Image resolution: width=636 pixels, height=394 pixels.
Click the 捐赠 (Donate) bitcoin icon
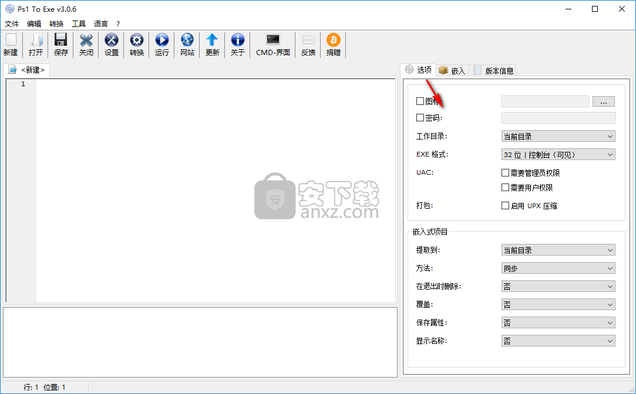coord(334,40)
